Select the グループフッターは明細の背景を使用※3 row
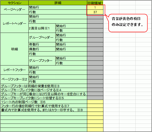This screenshot has width=152, height=132. (44, 86)
